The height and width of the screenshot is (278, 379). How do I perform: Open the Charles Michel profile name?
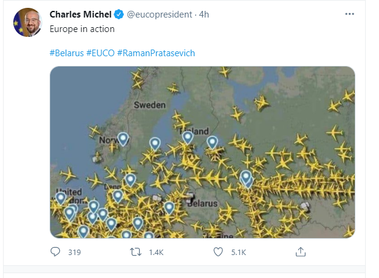tap(80, 14)
